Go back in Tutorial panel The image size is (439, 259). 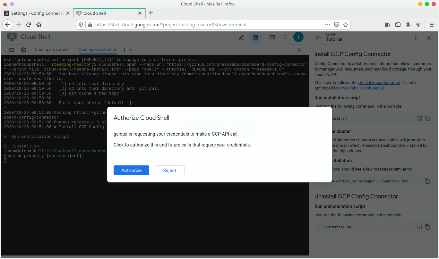click(x=318, y=38)
